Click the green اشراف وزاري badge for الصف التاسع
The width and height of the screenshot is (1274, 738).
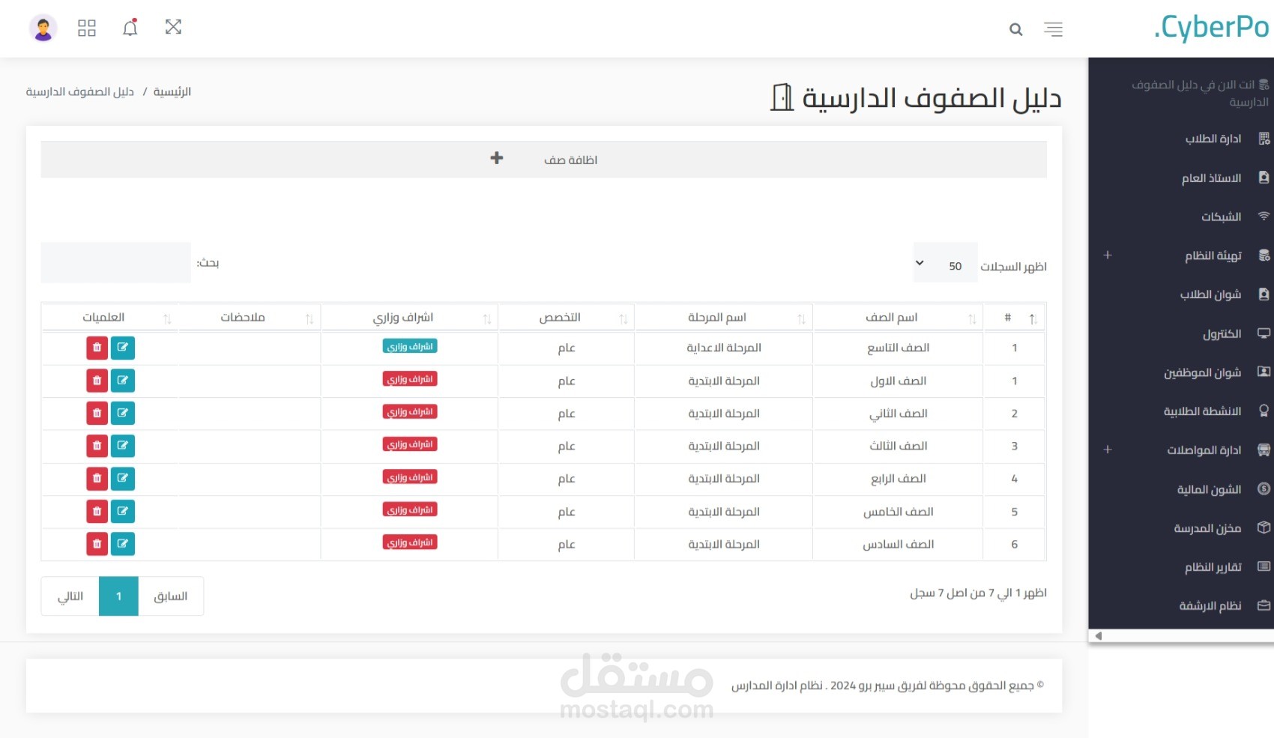click(410, 346)
